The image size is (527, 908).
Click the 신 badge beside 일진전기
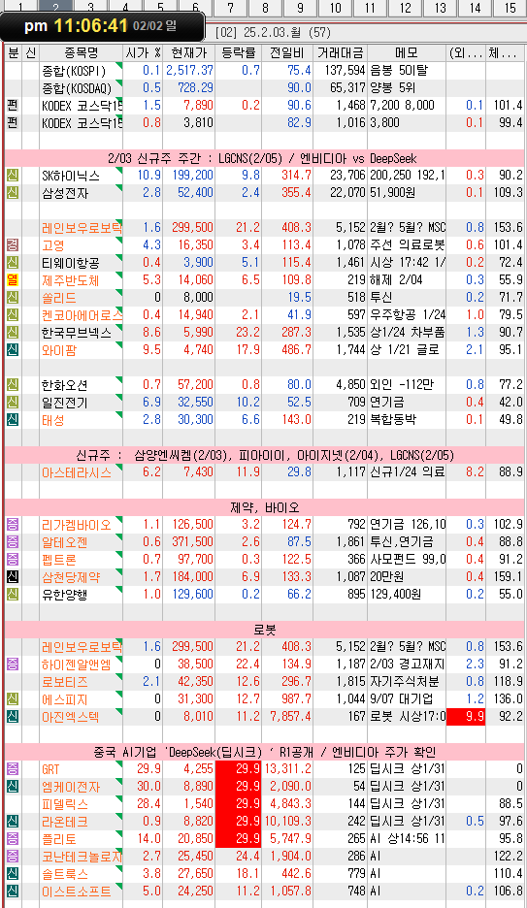click(13, 402)
